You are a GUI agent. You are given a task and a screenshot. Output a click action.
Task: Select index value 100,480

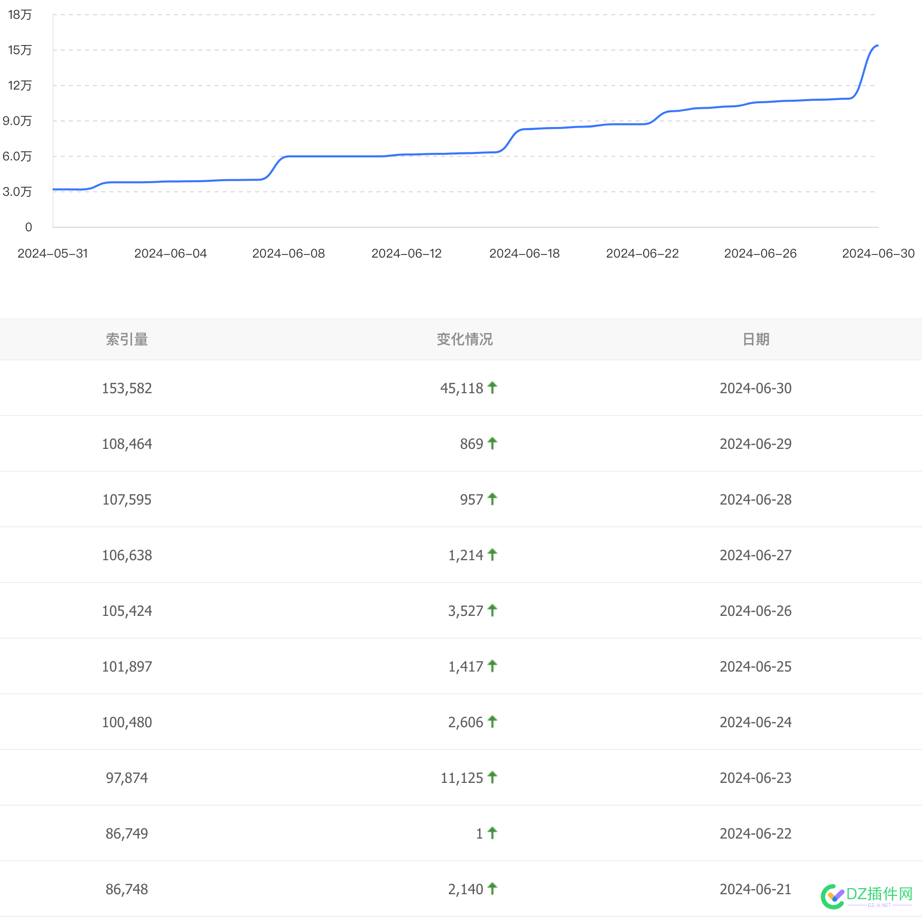coord(127,722)
